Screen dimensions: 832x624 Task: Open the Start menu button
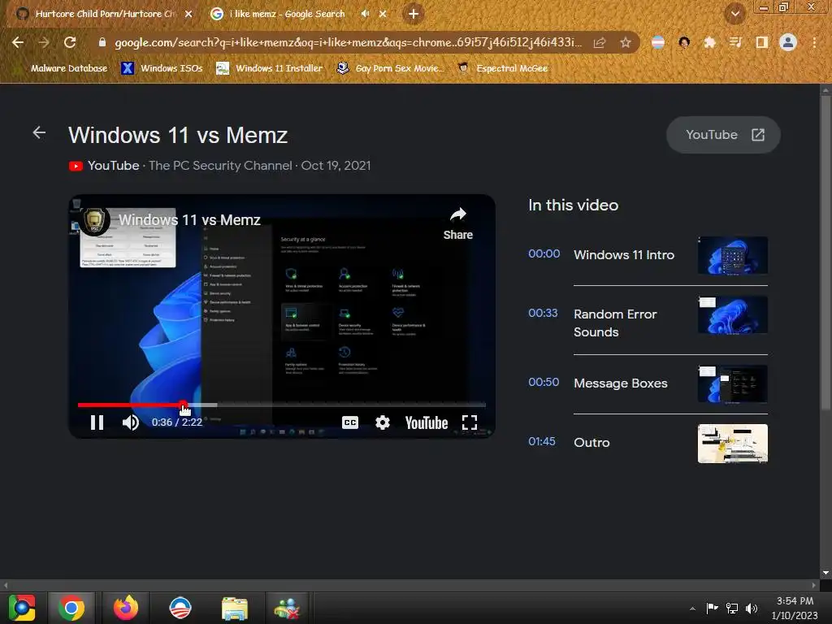pos(22,608)
